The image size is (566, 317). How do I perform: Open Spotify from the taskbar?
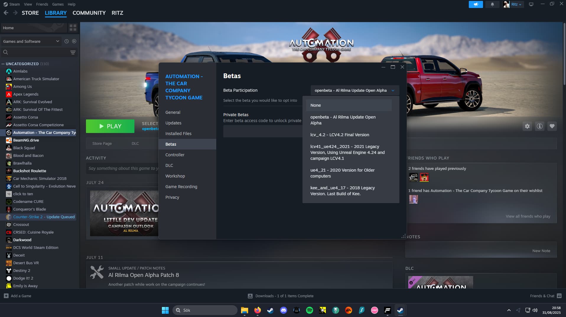[309, 310]
